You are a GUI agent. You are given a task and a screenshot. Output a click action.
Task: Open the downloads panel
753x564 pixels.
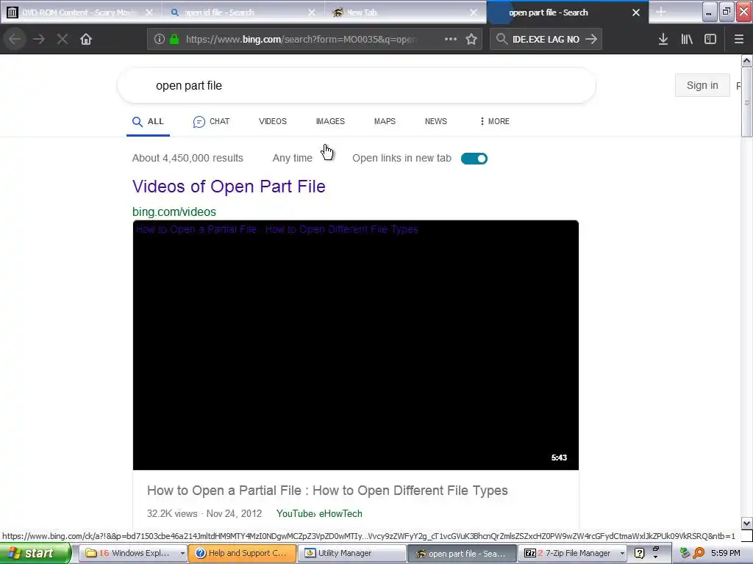pos(663,40)
